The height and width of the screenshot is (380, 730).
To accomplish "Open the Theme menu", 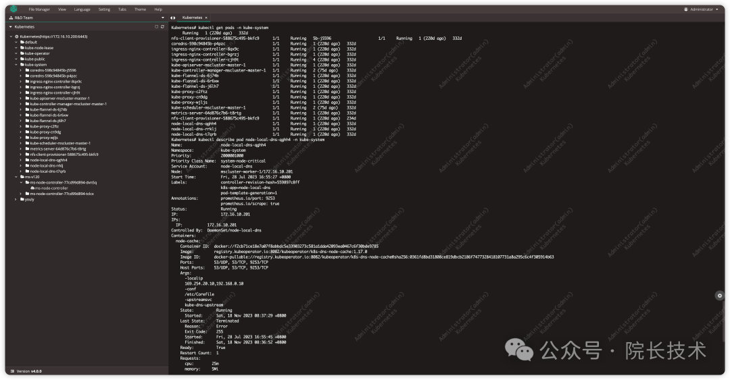I will pos(140,9).
